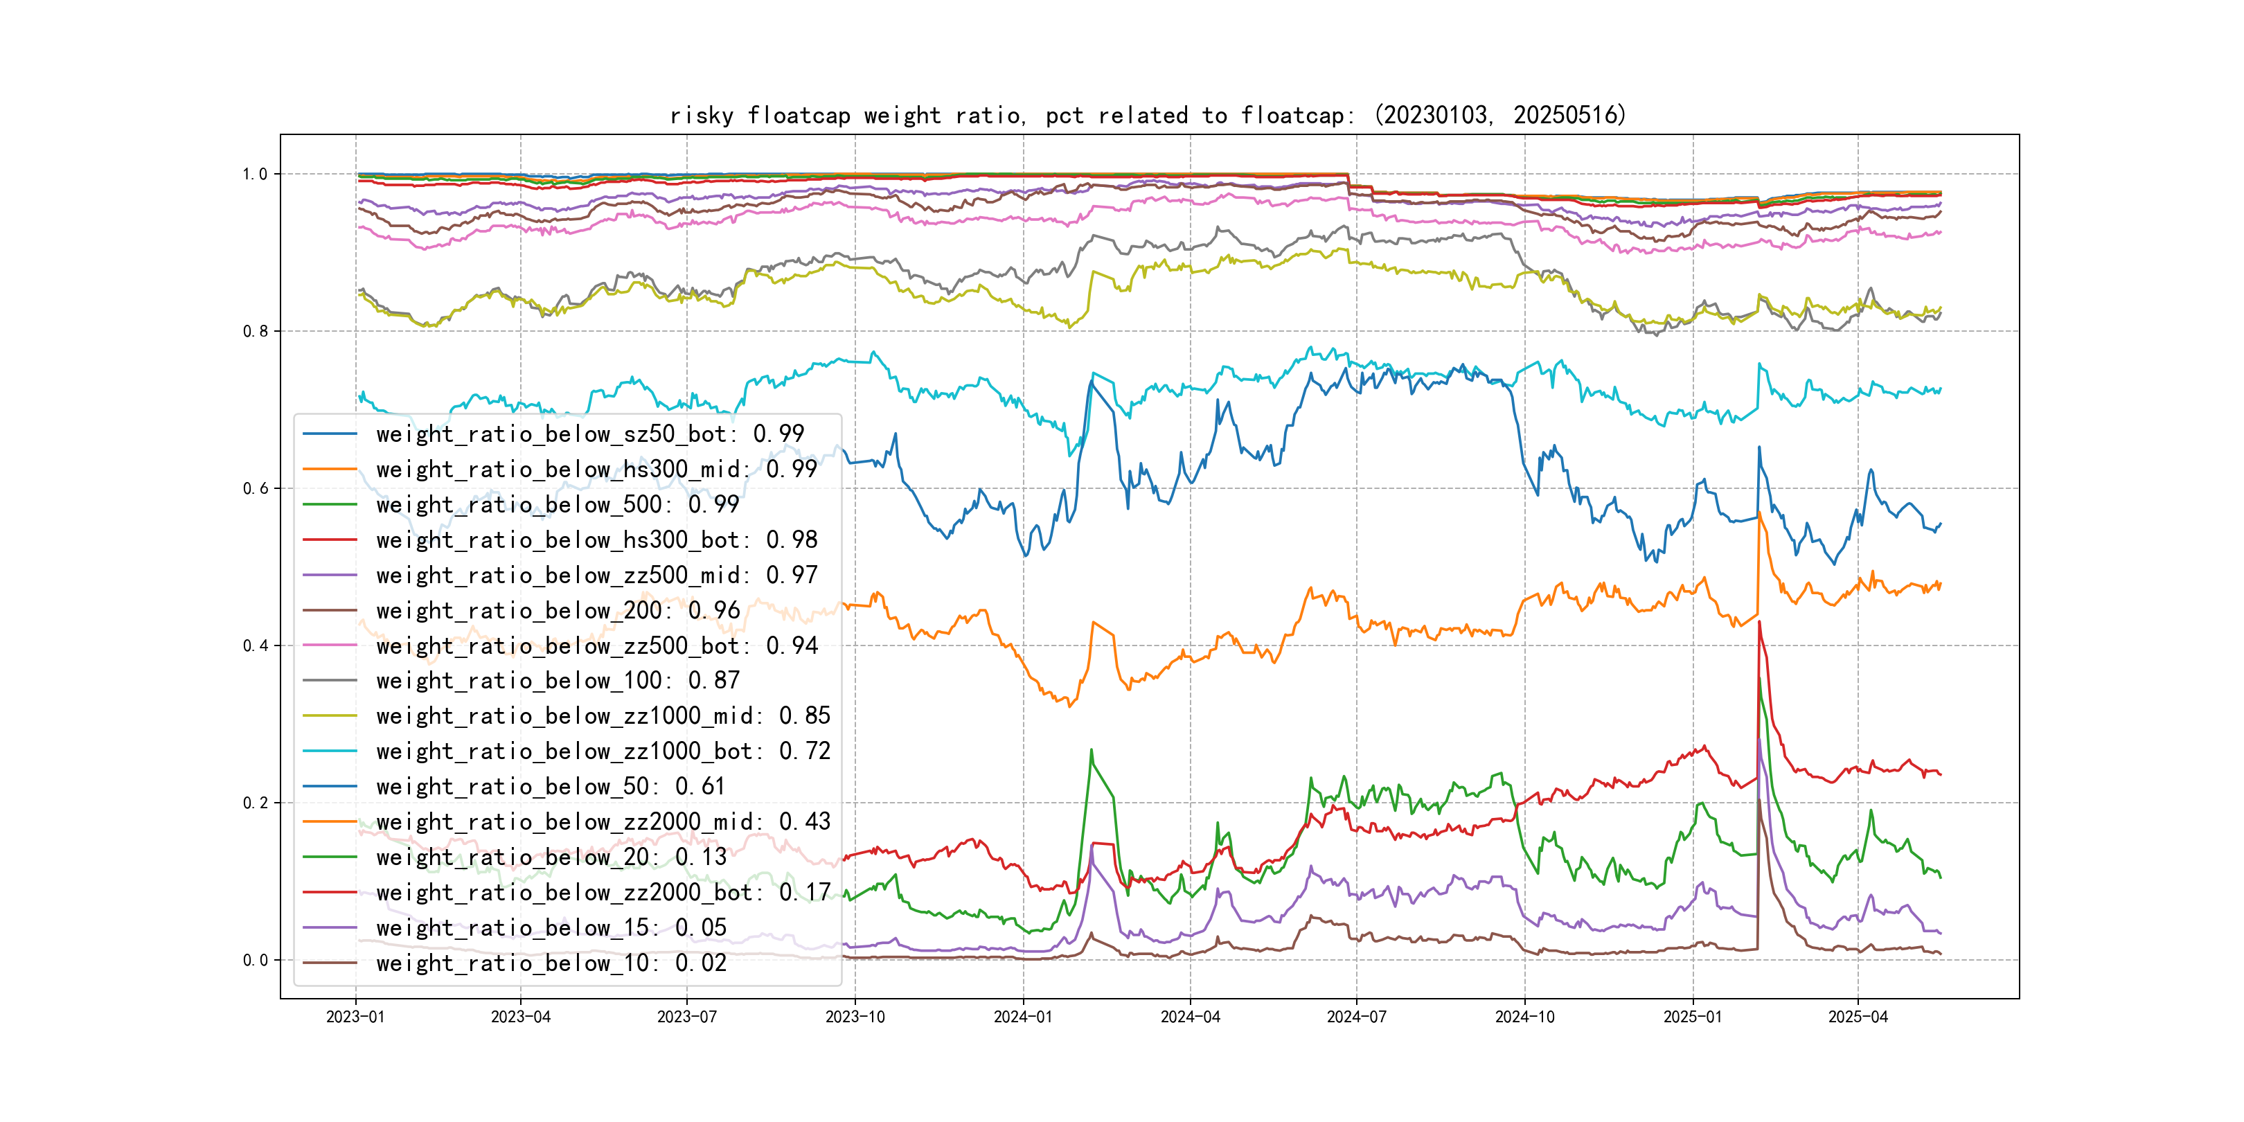Screen dimensions: 2244x1122
Task: Click the weight_ratio_below_15 legend label
Action: coord(551,928)
